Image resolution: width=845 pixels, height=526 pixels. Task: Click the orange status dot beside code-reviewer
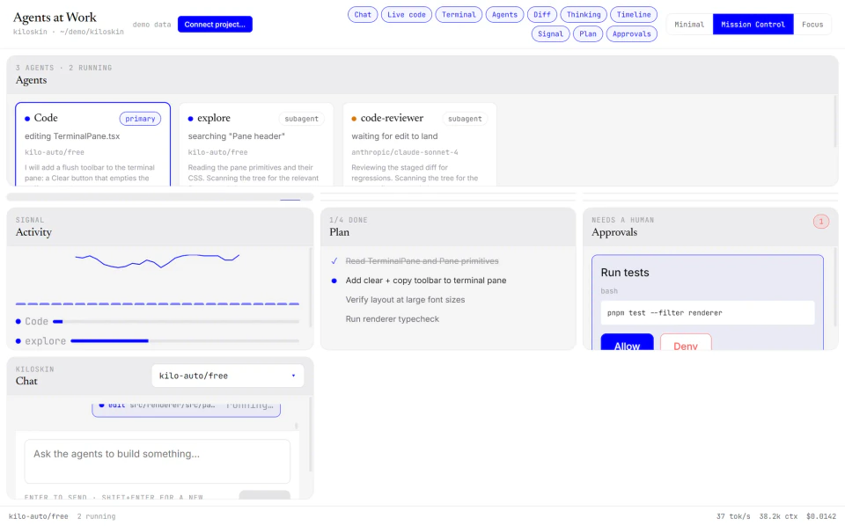pyautogui.click(x=354, y=119)
